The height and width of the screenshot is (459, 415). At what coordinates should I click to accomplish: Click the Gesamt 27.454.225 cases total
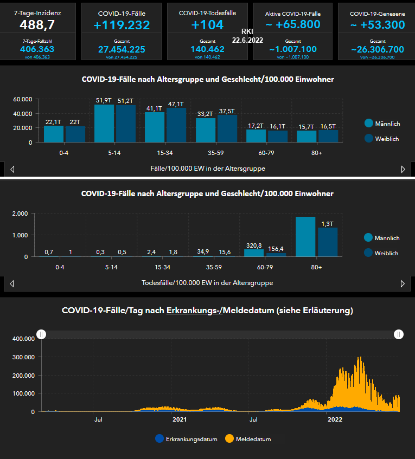click(x=122, y=49)
